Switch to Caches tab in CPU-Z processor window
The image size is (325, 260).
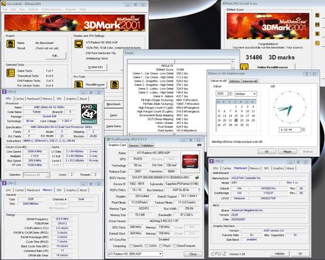pyautogui.click(x=20, y=99)
